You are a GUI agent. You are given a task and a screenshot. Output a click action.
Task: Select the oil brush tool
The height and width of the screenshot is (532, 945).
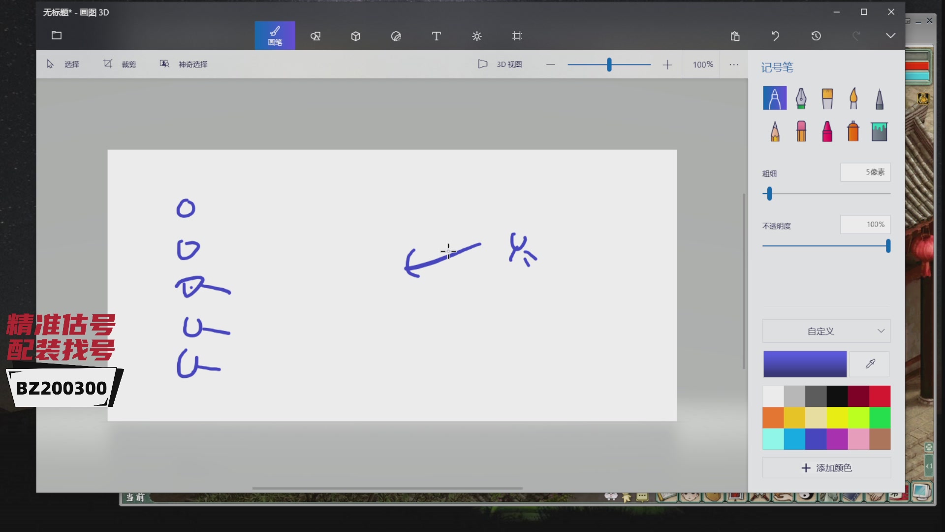pyautogui.click(x=827, y=99)
